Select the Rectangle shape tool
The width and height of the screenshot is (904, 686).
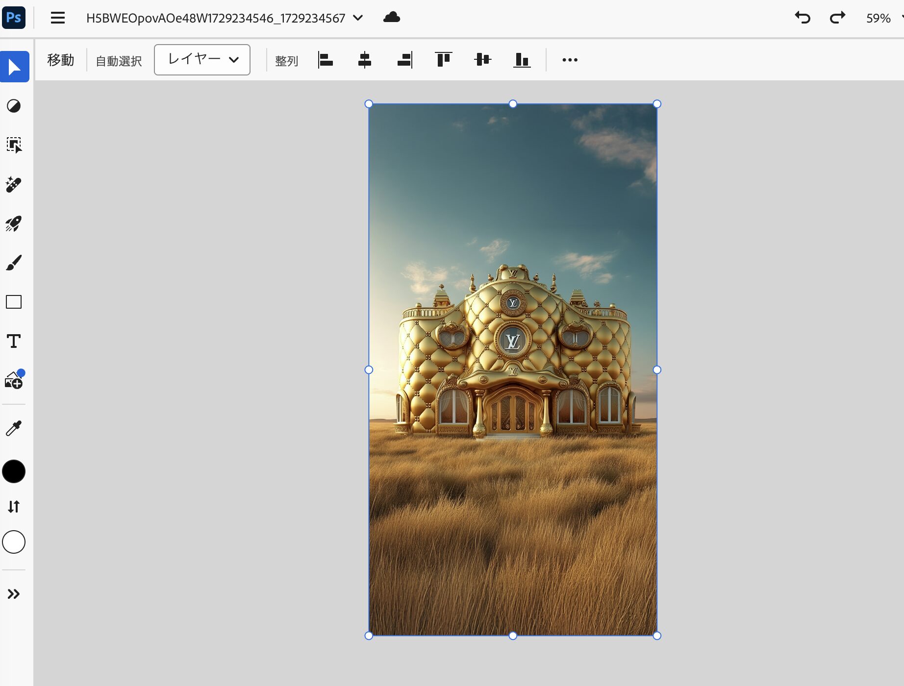[x=14, y=302]
